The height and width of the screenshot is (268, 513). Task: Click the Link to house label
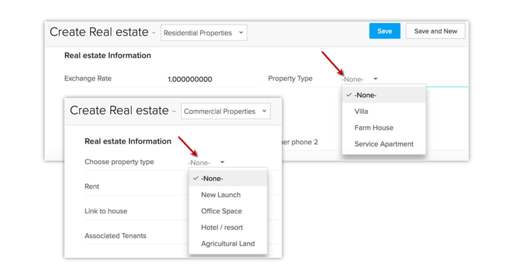click(x=106, y=211)
